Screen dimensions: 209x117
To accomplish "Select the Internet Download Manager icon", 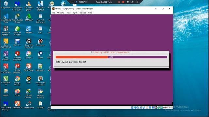I will 29,93.
